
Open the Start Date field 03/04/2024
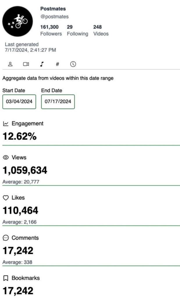(19, 102)
